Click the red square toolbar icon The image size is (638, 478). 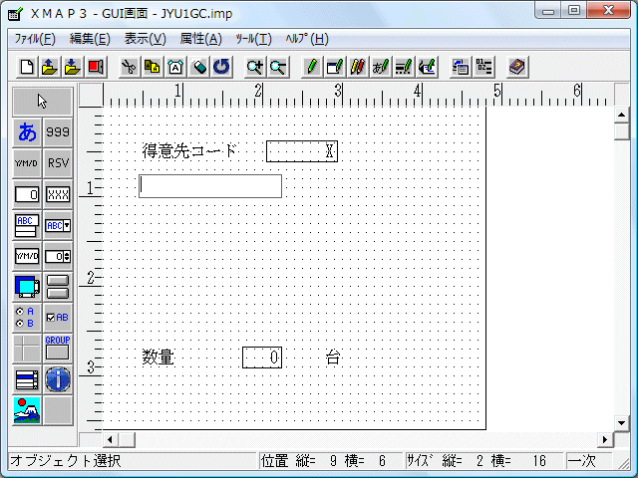tap(96, 67)
